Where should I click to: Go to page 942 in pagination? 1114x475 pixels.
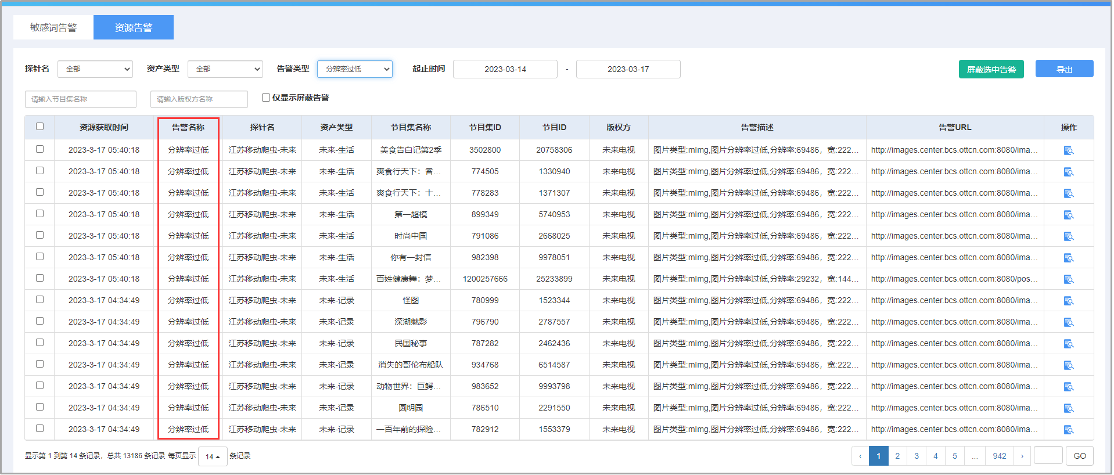(x=999, y=456)
